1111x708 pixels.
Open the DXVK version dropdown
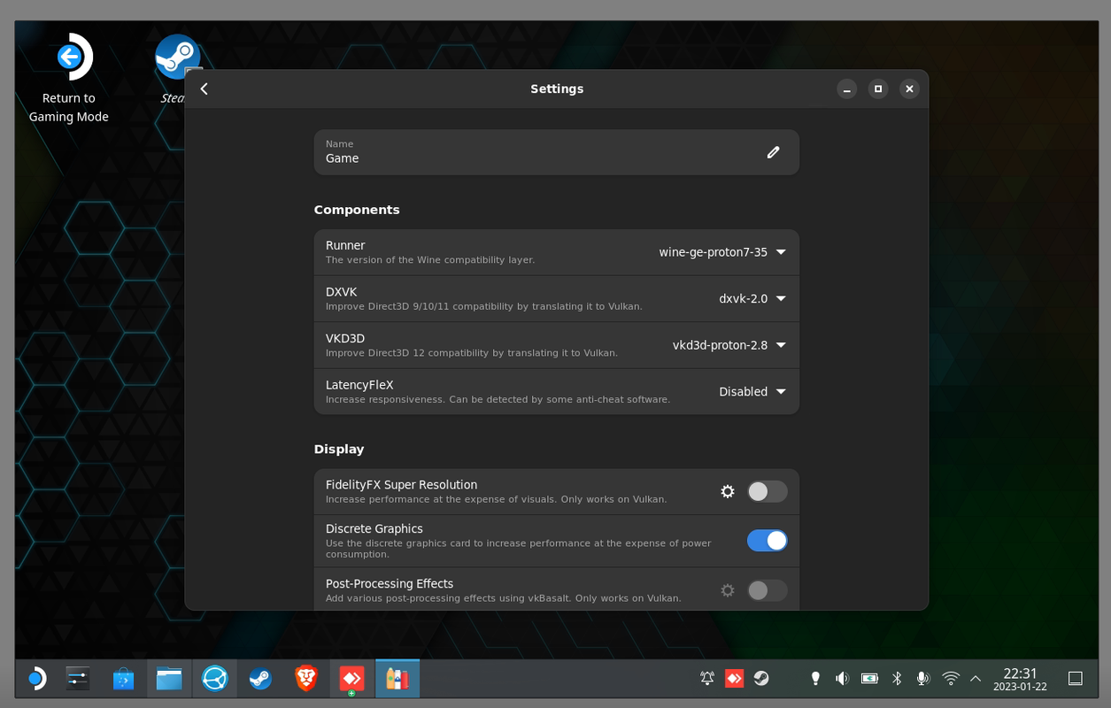pyautogui.click(x=752, y=299)
